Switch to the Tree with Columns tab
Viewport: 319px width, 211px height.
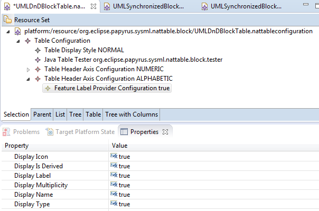point(132,114)
